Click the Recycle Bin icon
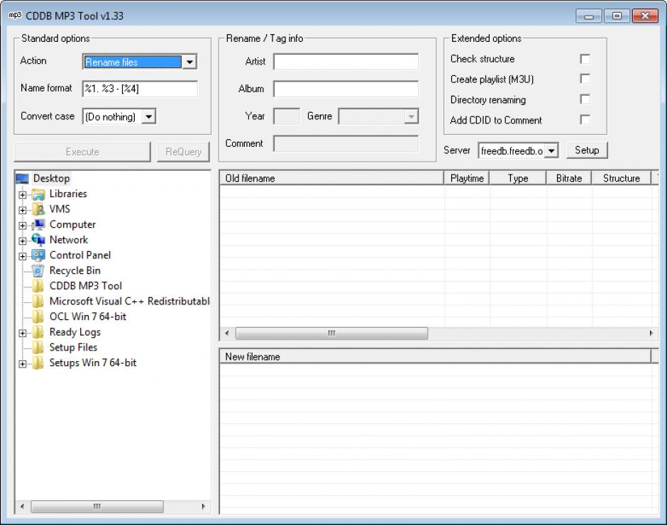667x525 pixels. pos(38,271)
